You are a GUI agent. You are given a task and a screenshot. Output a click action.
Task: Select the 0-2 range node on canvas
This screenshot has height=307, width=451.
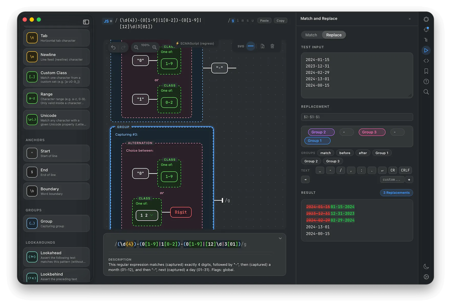click(x=169, y=103)
